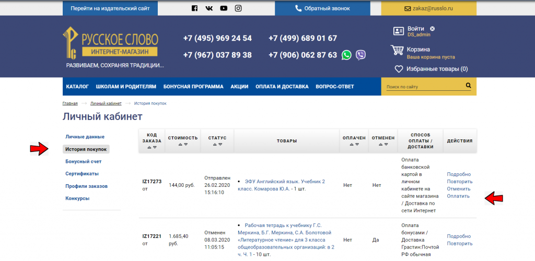Click the search magnifier icon
Image resolution: width=535 pixels, height=261 pixels.
(x=468, y=86)
